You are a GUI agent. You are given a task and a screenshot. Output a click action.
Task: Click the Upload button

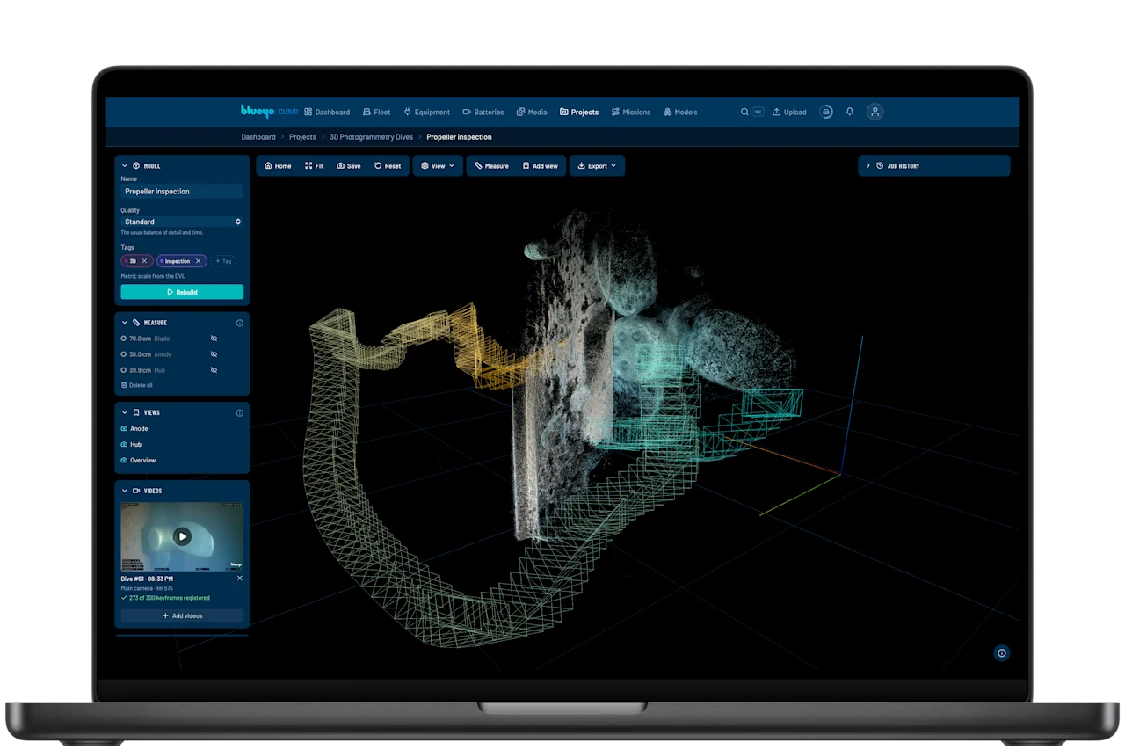[789, 112]
